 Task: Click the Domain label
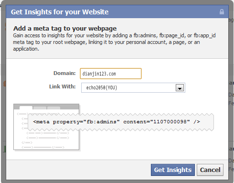click(64, 73)
